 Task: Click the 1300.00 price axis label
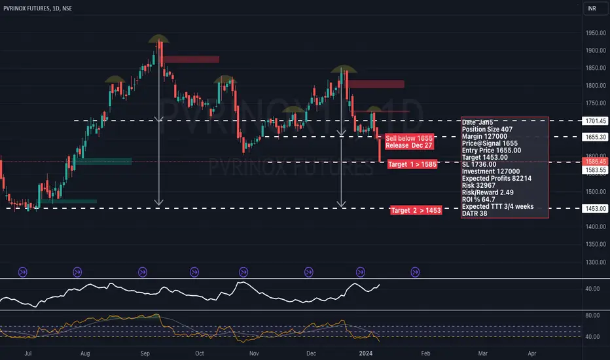pyautogui.click(x=596, y=262)
